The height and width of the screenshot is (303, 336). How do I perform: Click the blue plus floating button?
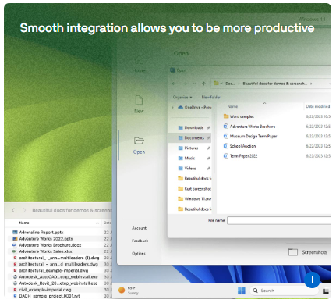[312, 280]
